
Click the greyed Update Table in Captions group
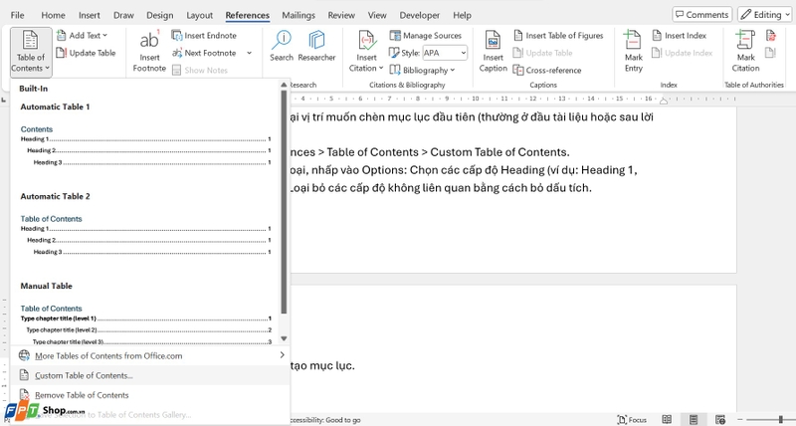(x=542, y=53)
